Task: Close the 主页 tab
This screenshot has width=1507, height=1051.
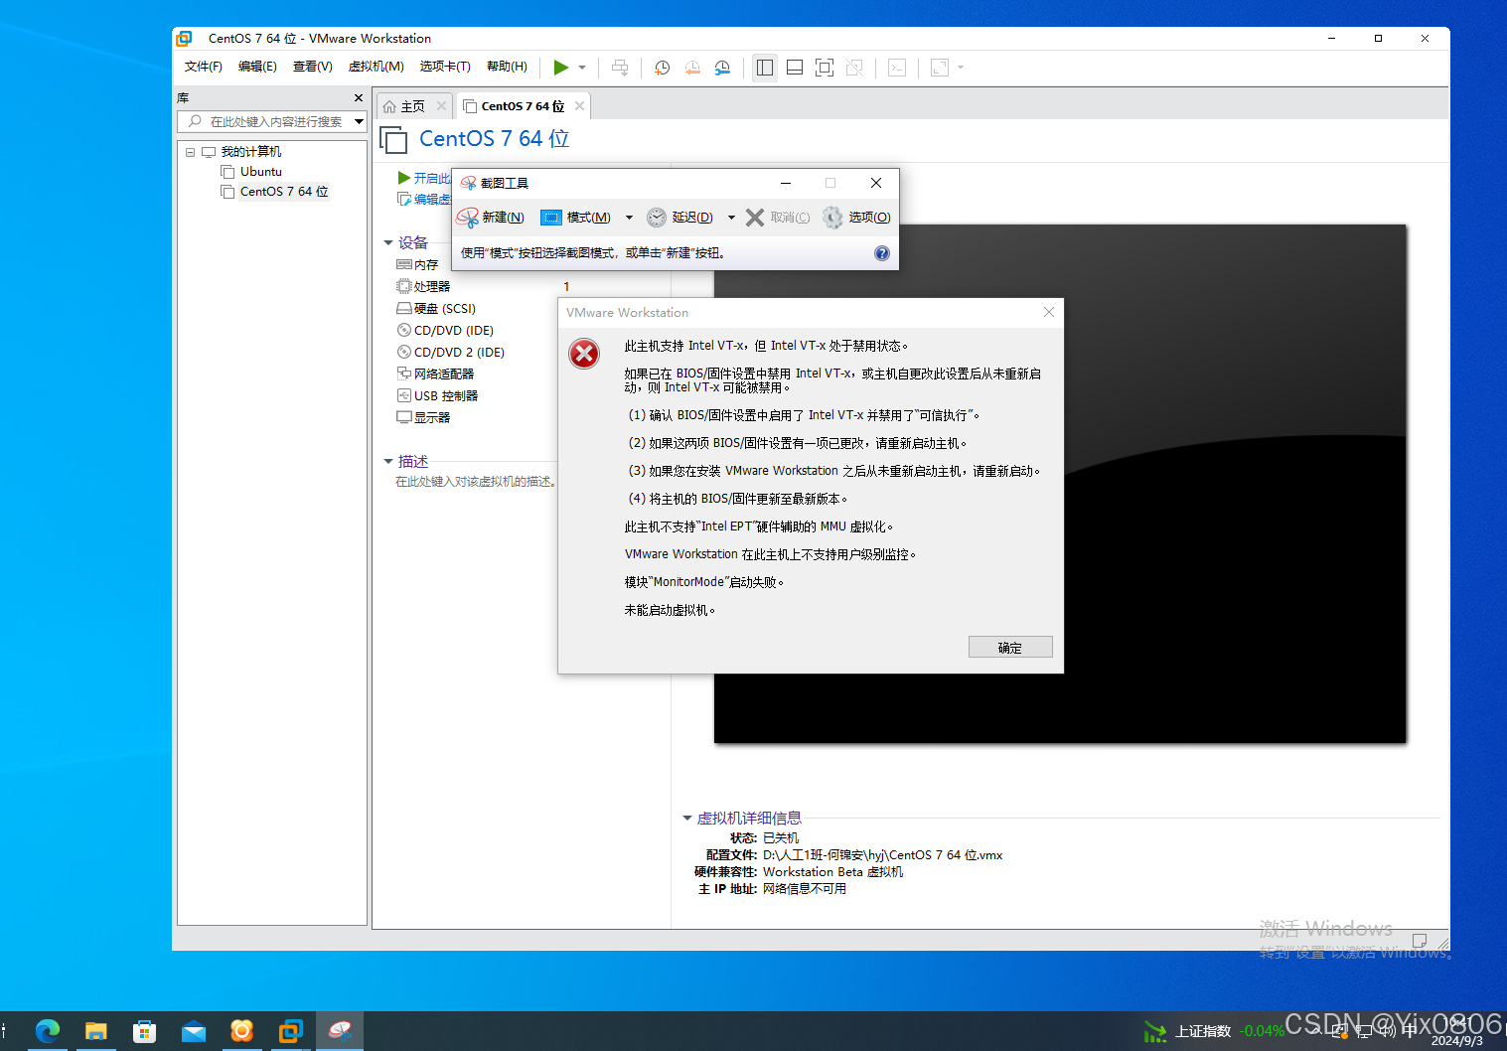Action: (441, 105)
